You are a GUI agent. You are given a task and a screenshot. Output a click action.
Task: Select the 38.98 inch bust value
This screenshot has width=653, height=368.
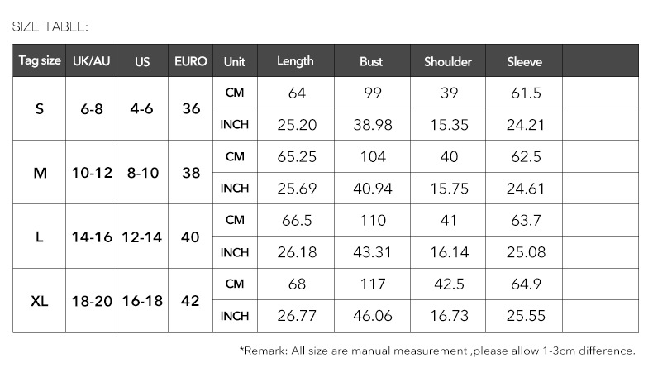(373, 125)
